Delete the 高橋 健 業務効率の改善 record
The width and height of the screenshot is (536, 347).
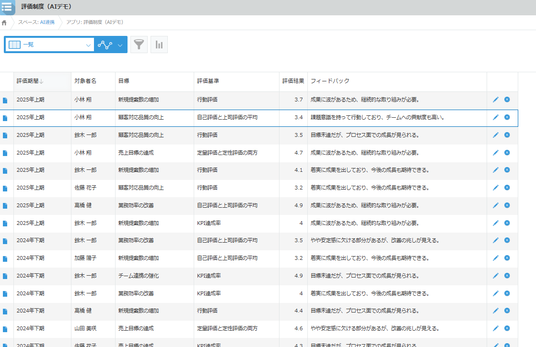coord(507,205)
